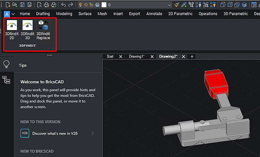
Task: Launch 3Dfindit 2D tool
Action: point(12,30)
